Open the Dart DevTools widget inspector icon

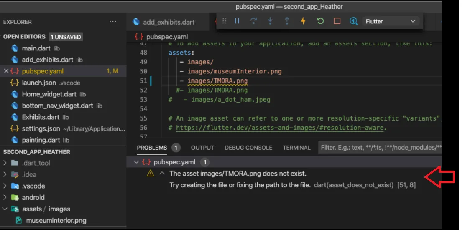pyautogui.click(x=353, y=21)
